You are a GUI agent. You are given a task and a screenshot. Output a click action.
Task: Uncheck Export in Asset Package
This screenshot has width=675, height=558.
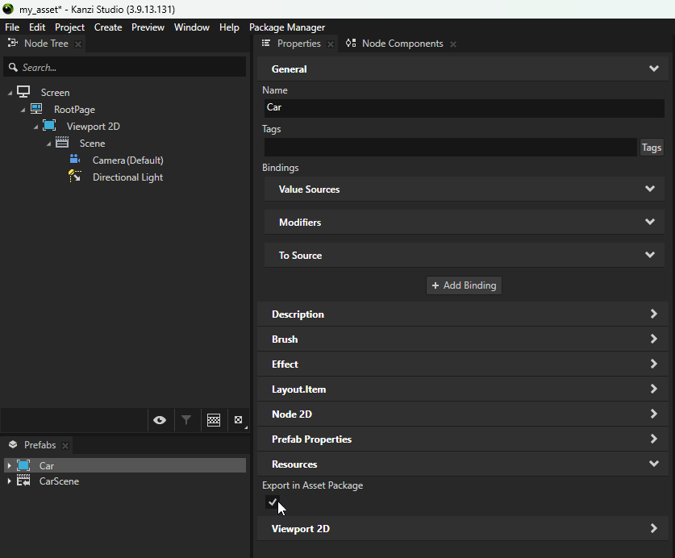272,502
